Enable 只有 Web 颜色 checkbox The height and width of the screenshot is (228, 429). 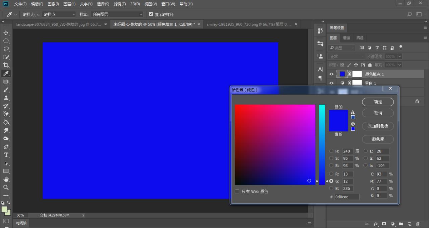pos(237,191)
